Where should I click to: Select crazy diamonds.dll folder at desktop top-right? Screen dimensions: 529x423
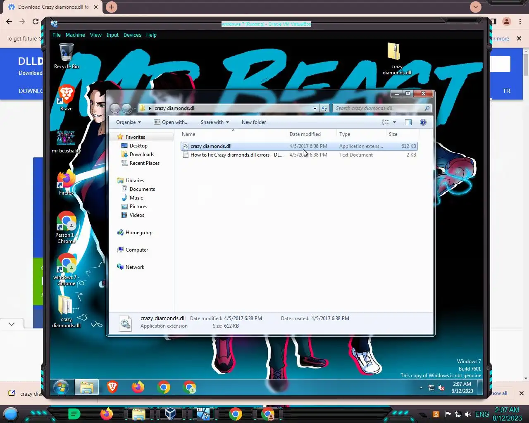click(x=397, y=59)
